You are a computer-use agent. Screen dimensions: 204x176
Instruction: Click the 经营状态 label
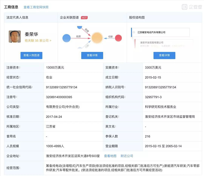[x=13, y=77]
